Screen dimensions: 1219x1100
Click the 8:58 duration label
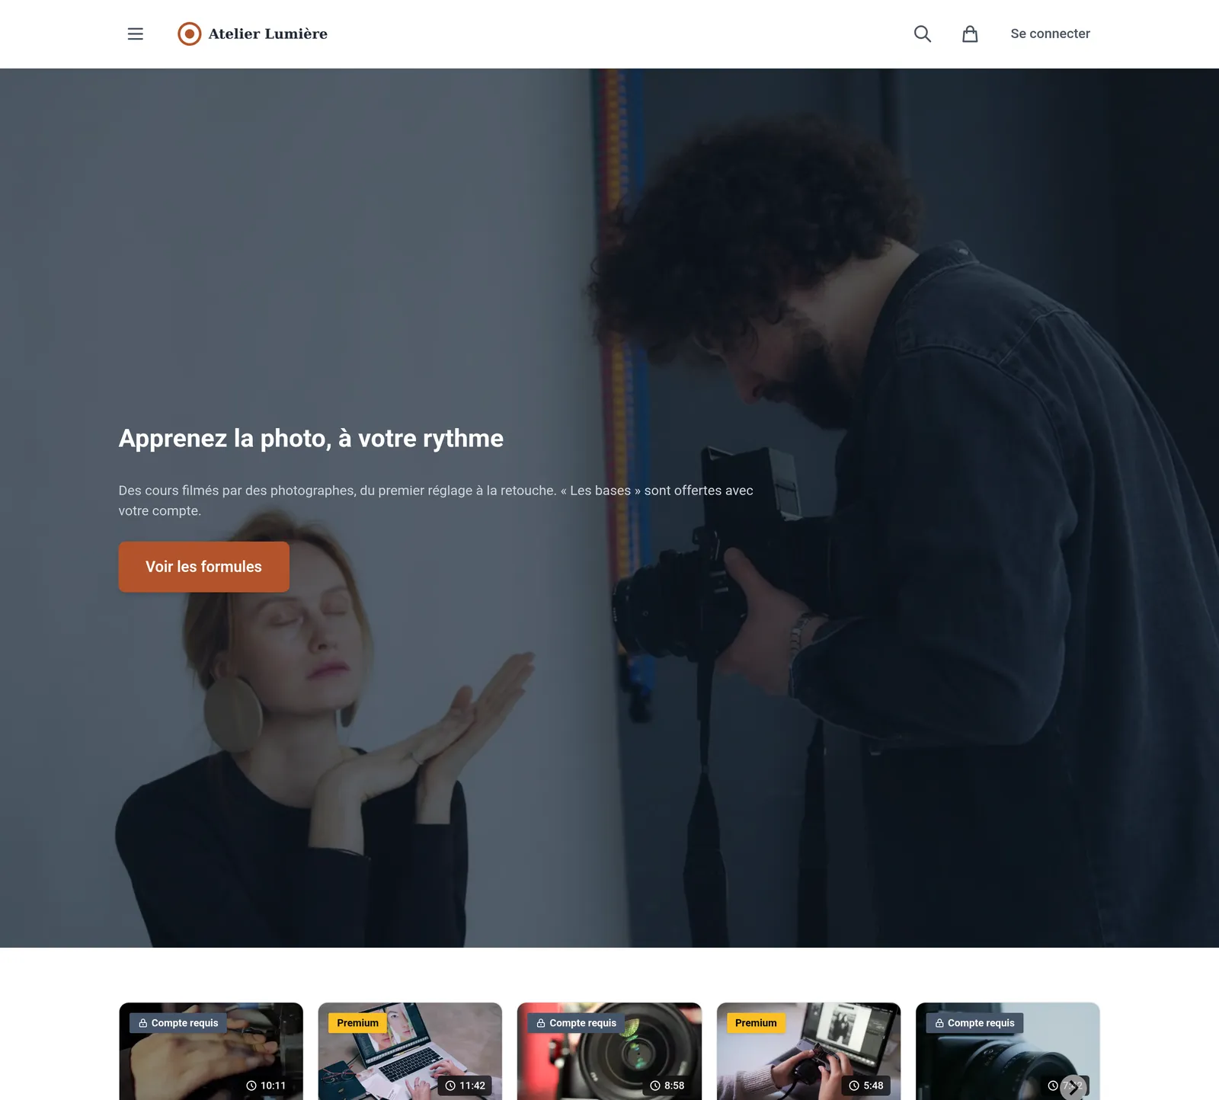[667, 1086]
